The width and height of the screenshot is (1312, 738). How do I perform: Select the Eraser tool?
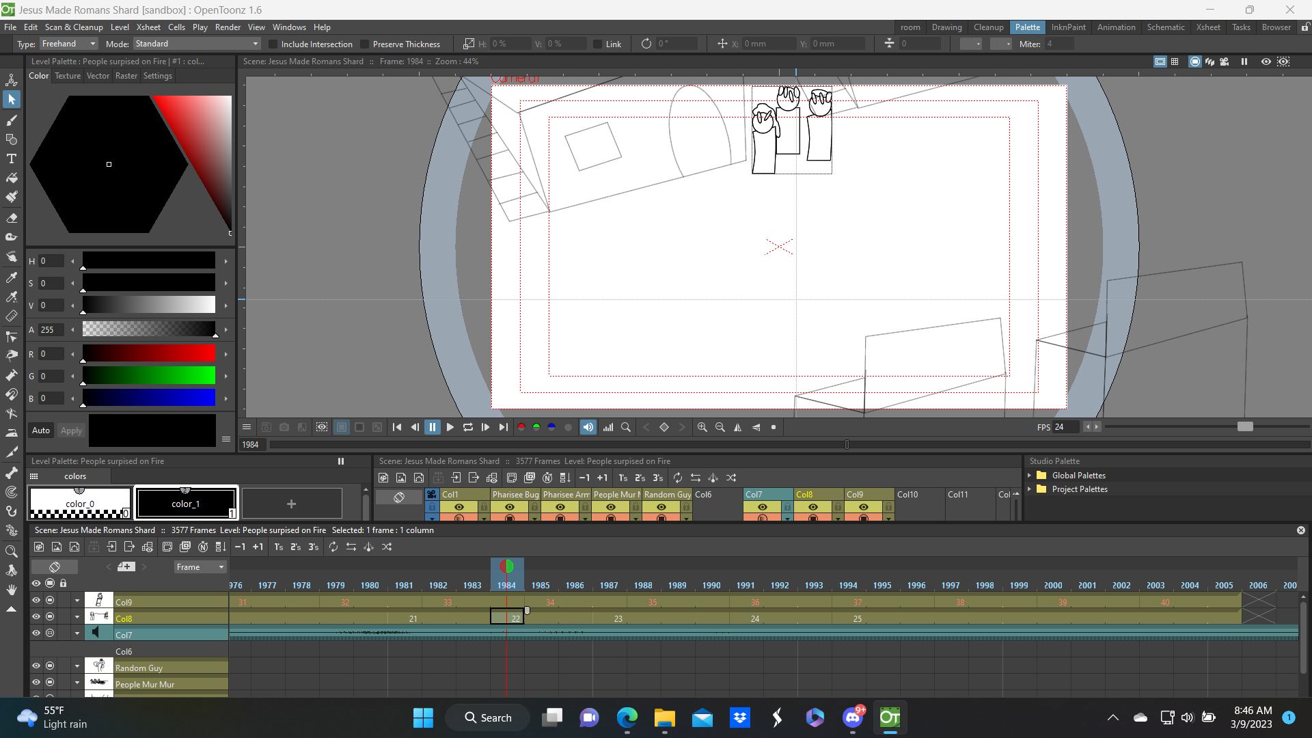12,218
